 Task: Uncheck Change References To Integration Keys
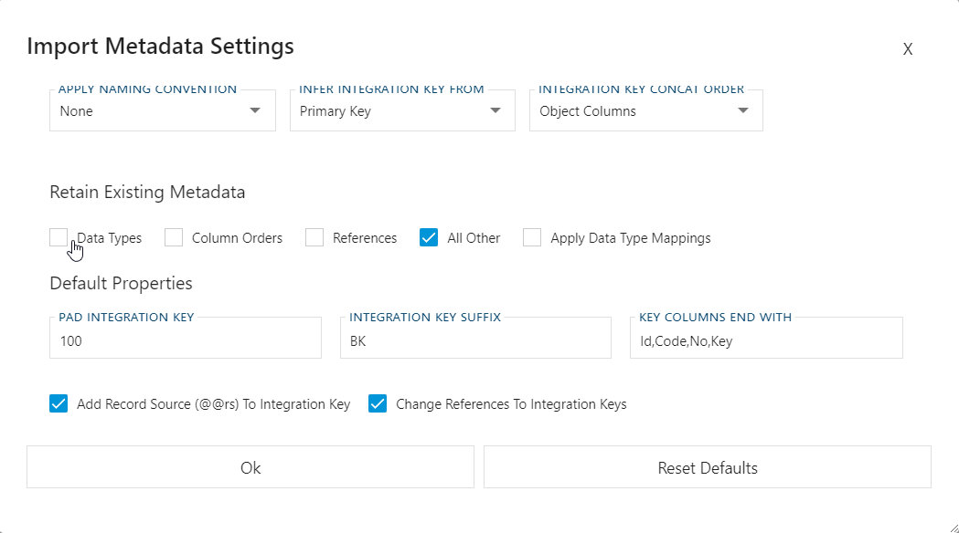point(378,402)
